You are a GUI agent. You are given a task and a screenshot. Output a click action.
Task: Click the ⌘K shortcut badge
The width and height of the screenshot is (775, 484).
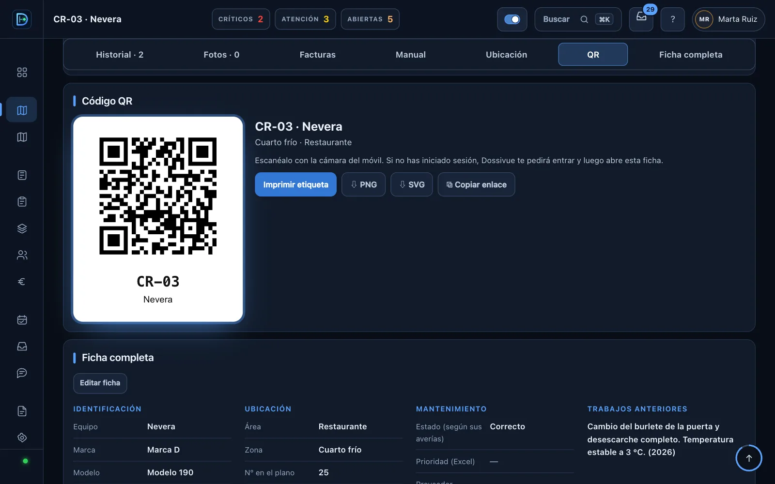pos(604,19)
